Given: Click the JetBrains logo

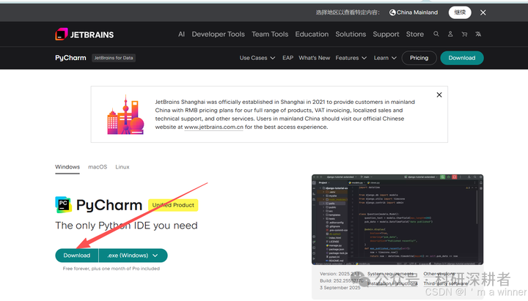Looking at the screenshot, I should coord(84,34).
